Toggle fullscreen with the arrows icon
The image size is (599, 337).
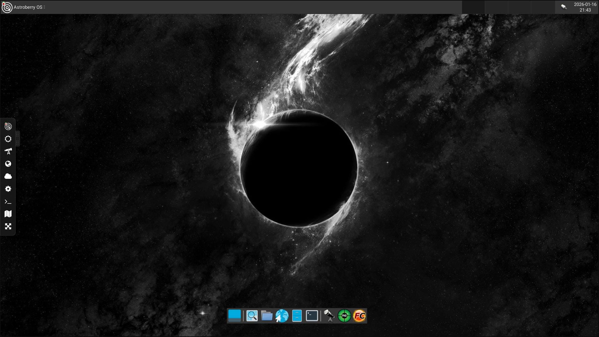click(8, 226)
